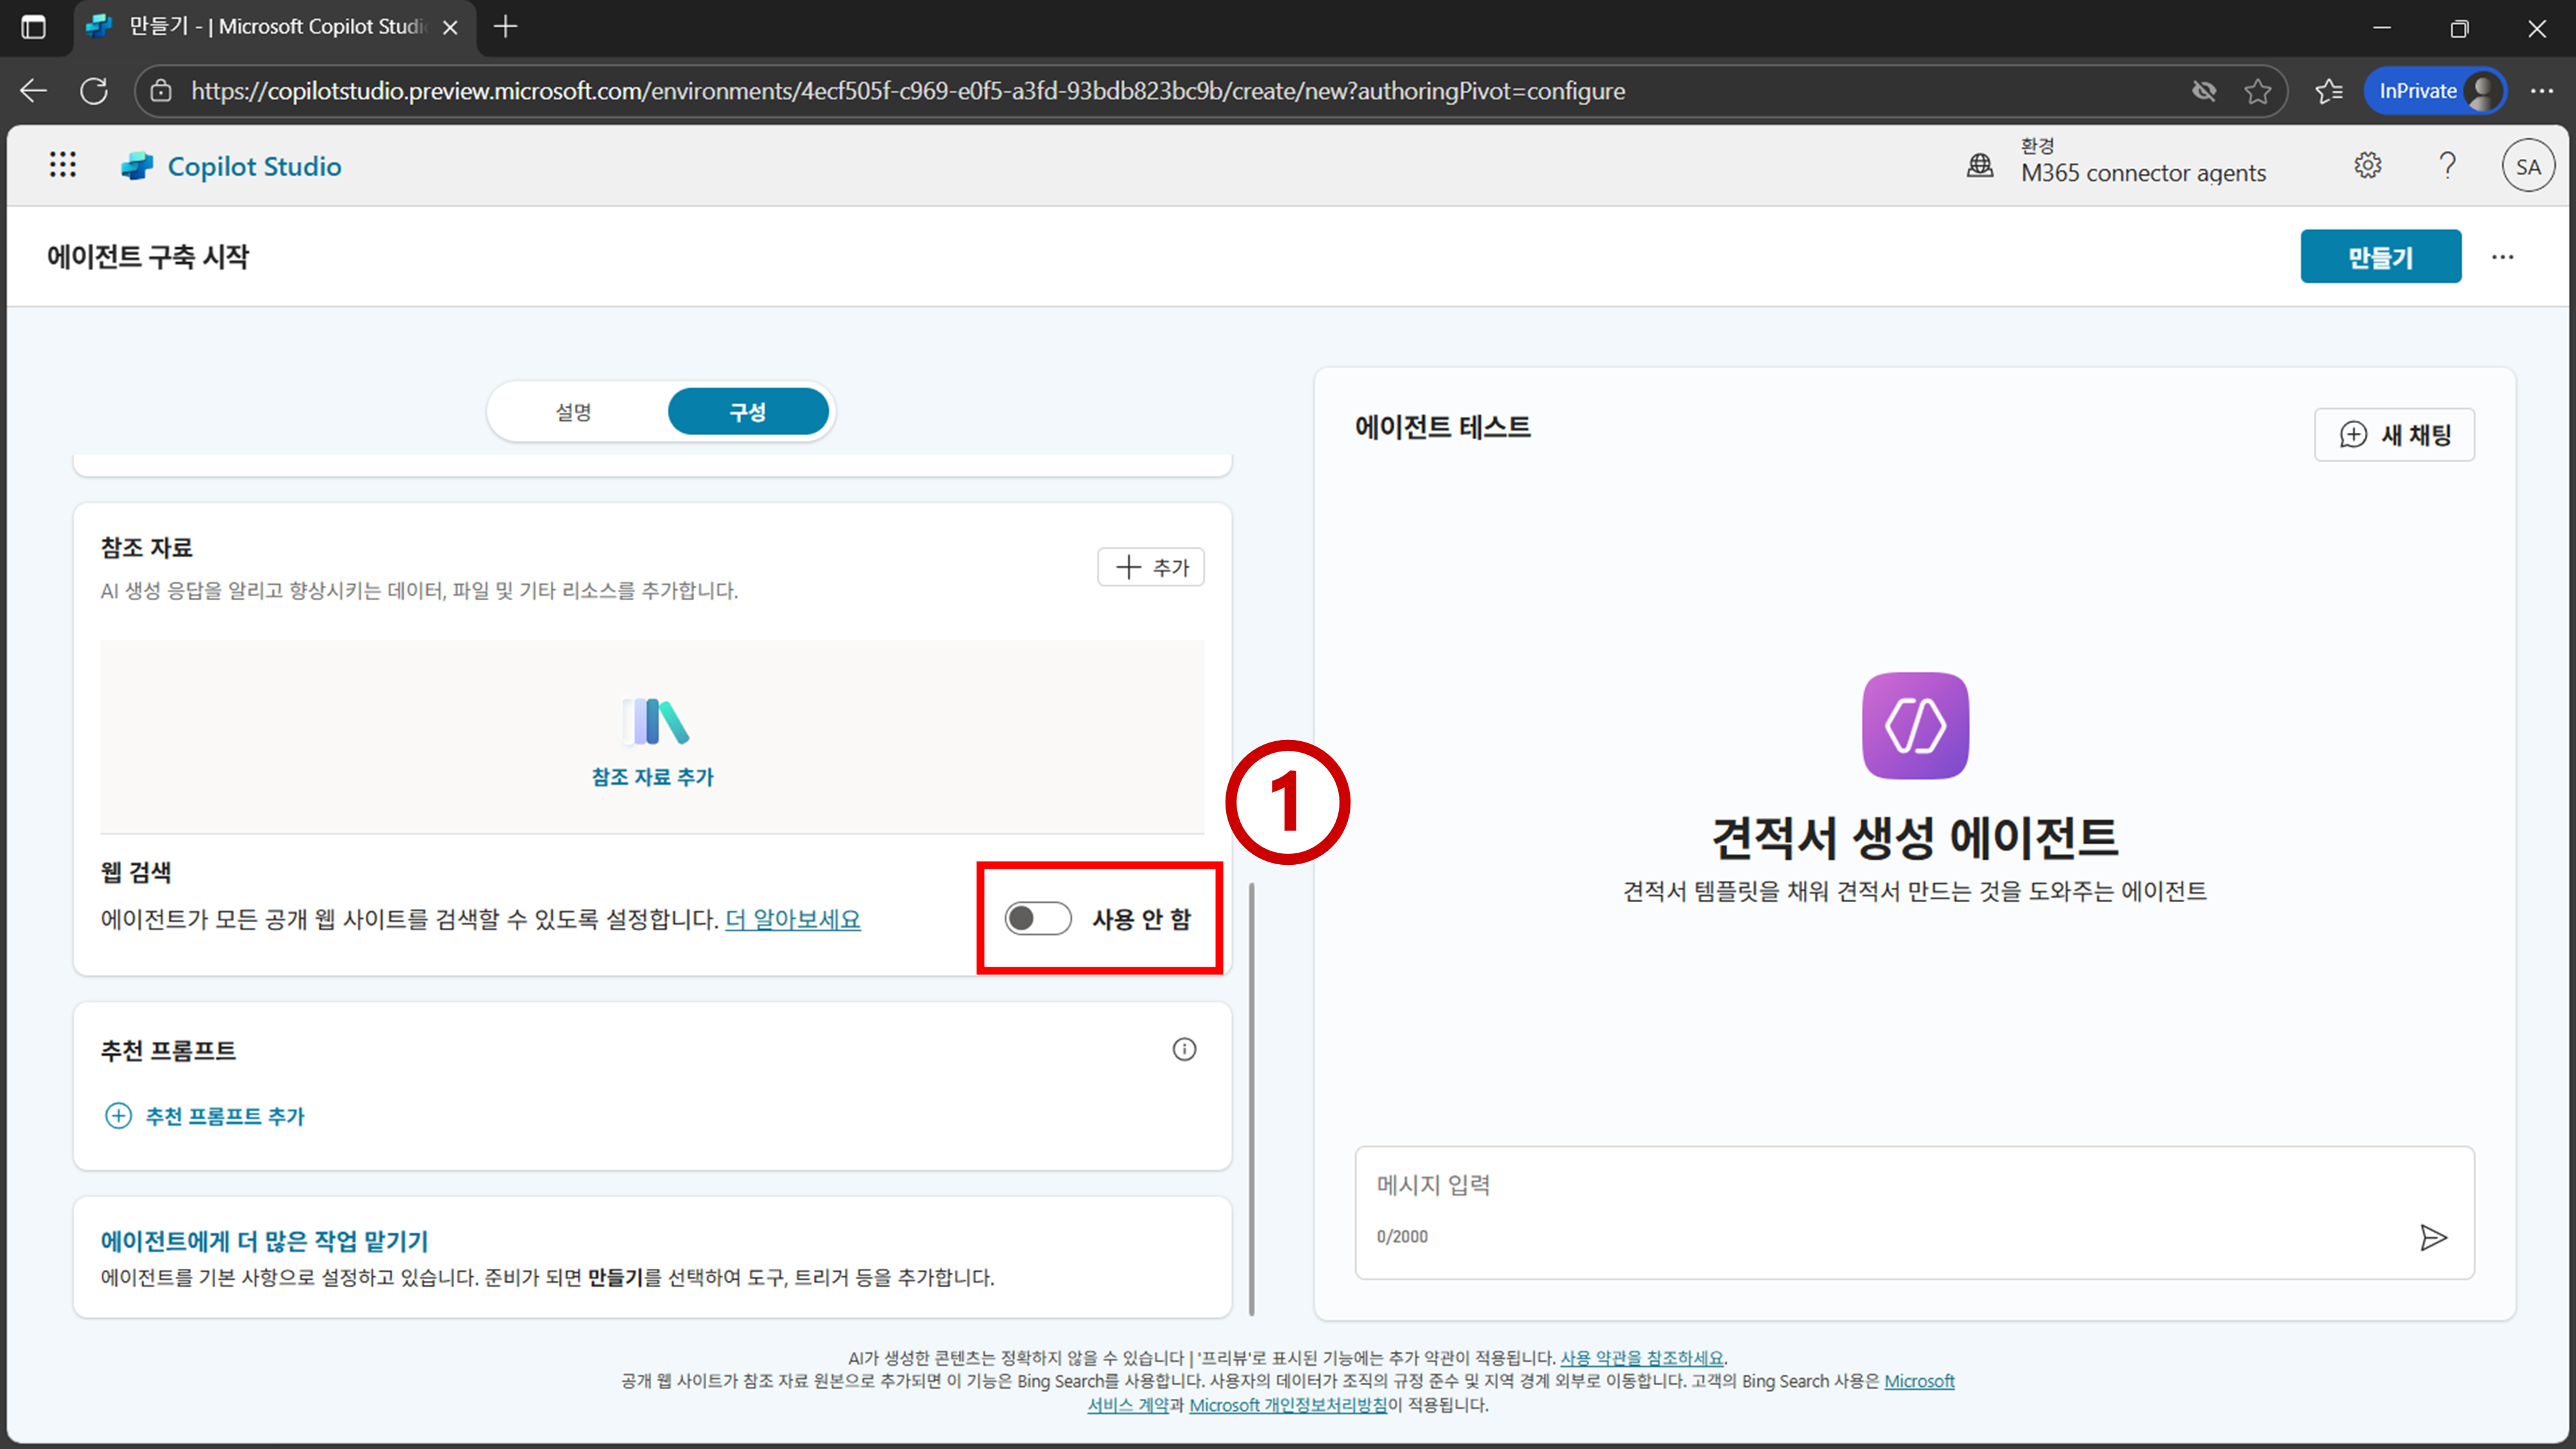Open more options next to 만들기

click(2502, 257)
